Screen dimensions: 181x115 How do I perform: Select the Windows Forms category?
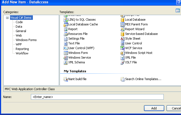coord(26,40)
